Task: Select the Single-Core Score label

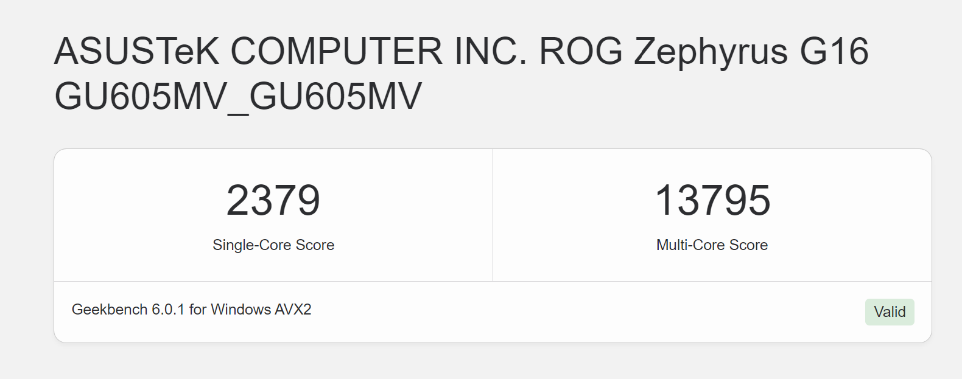Action: point(273,245)
